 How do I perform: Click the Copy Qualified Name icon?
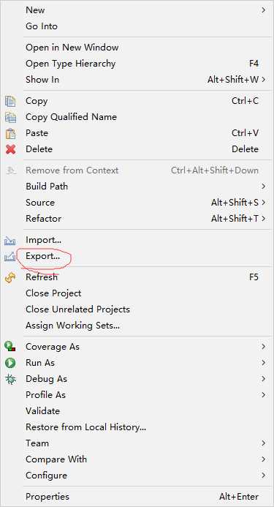[x=10, y=117]
